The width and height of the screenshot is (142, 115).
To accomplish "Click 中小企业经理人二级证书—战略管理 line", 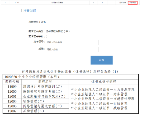I will 99,108.
